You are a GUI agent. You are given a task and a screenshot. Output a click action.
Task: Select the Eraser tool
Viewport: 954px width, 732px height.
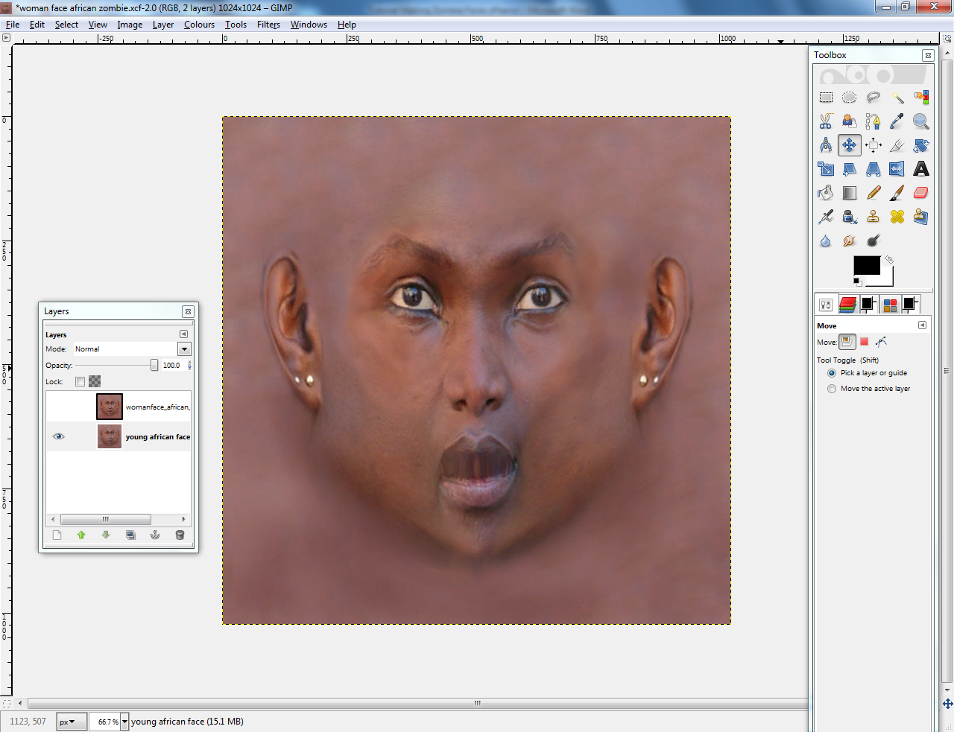pos(921,193)
